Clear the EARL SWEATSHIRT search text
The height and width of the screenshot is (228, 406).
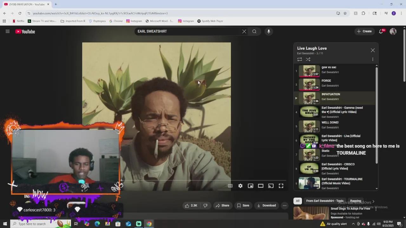tap(244, 31)
